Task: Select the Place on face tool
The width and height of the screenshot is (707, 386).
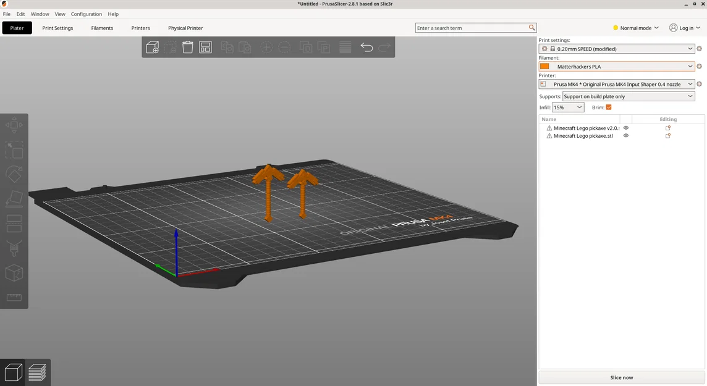Action: click(x=14, y=199)
